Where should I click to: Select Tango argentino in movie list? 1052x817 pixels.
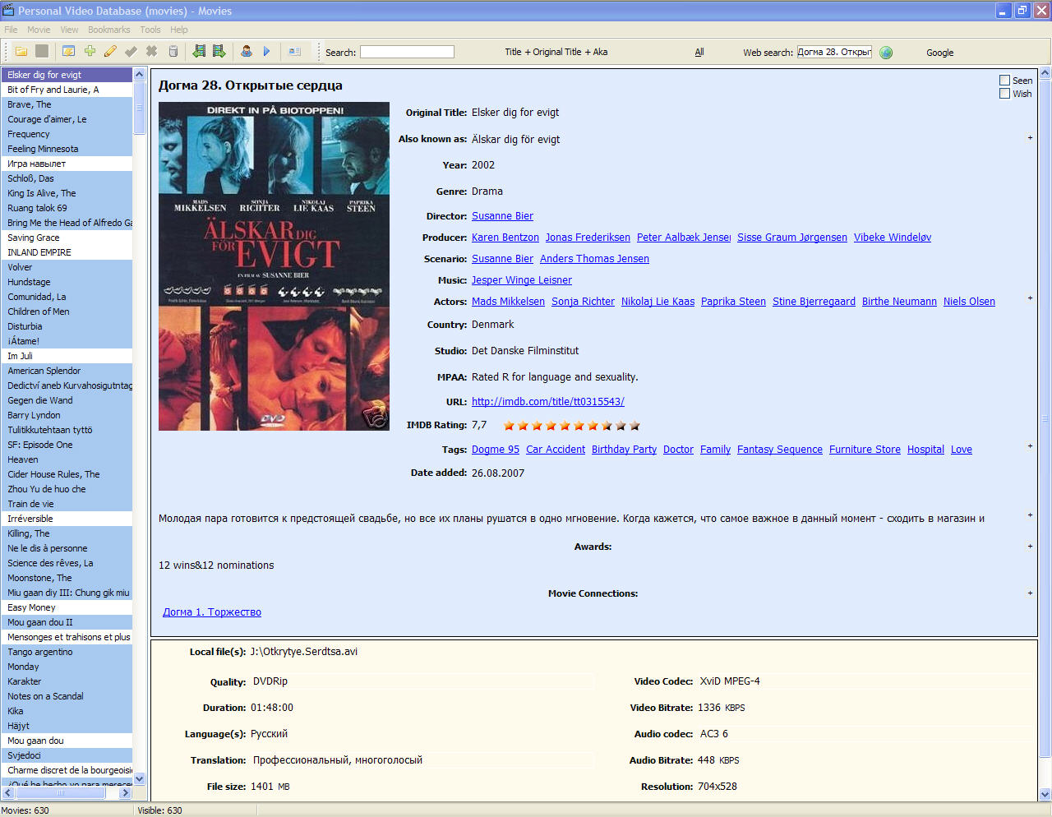click(67, 652)
